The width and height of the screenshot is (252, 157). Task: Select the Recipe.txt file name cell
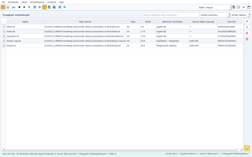click(x=25, y=46)
